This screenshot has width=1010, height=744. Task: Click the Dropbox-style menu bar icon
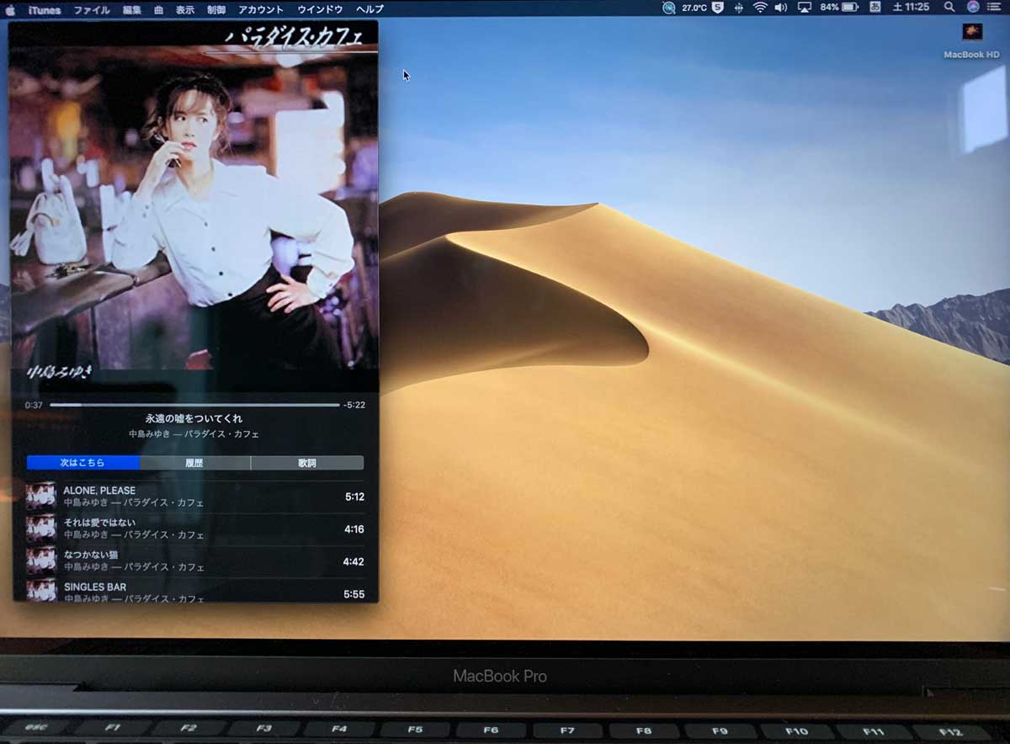(739, 8)
